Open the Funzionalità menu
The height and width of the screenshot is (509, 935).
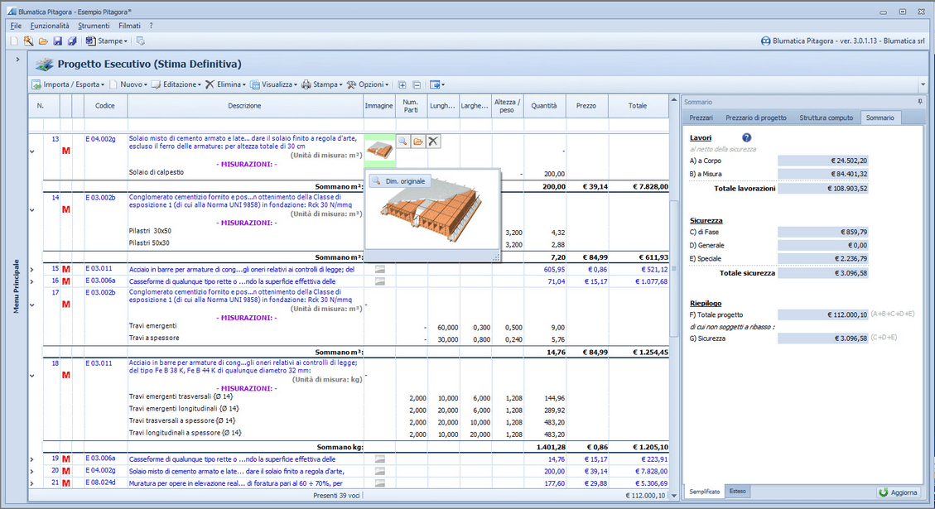50,26
